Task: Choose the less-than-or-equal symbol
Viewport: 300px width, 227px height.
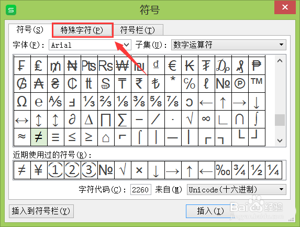Action: (72, 137)
